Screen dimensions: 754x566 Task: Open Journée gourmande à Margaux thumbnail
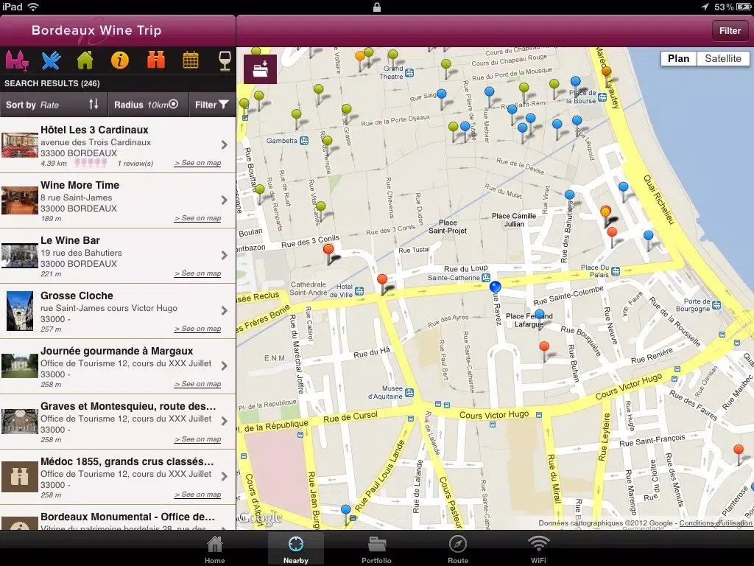20,366
